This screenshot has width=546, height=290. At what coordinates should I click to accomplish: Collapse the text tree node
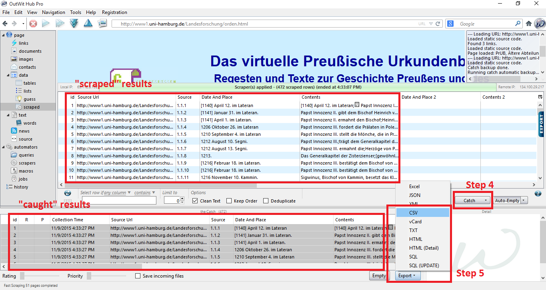(x=8, y=115)
